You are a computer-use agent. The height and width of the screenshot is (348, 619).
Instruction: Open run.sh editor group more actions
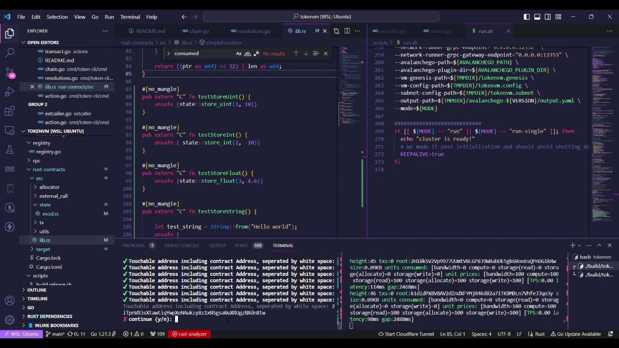point(609,31)
